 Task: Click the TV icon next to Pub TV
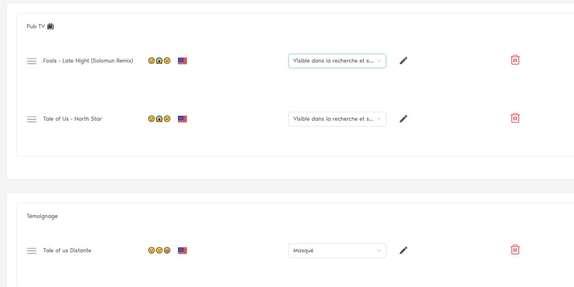click(x=50, y=27)
